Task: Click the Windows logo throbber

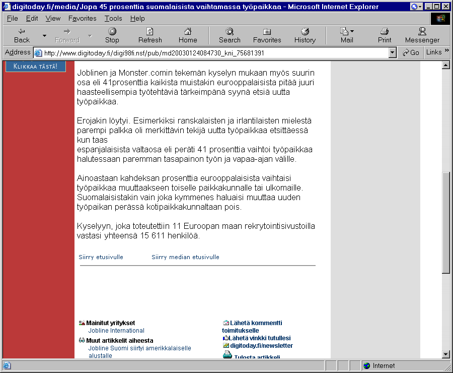Action: (x=440, y=19)
